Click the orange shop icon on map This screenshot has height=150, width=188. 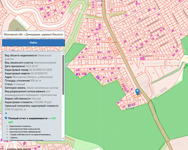109,39
